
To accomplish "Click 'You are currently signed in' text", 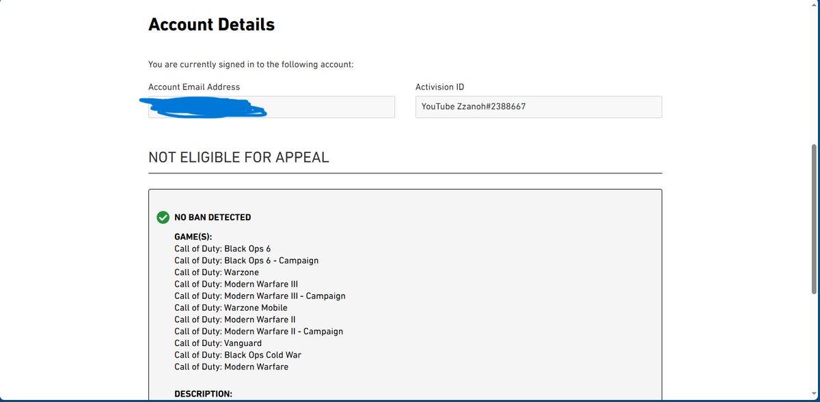I will coord(251,65).
